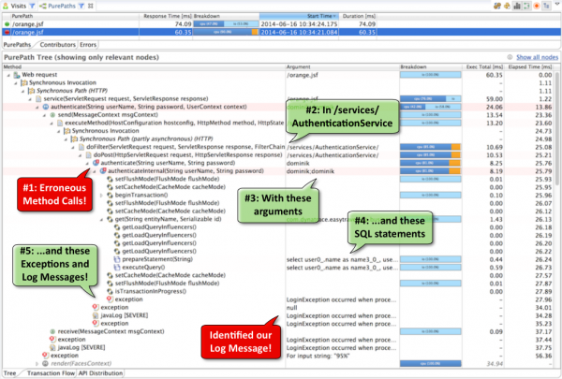
Task: Sort by Elapsed Time [ms] column header
Action: [529, 67]
